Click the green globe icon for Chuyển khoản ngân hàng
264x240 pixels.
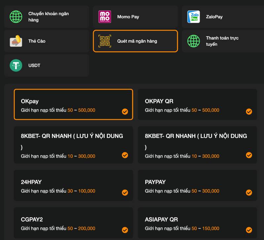pyautogui.click(x=16, y=17)
